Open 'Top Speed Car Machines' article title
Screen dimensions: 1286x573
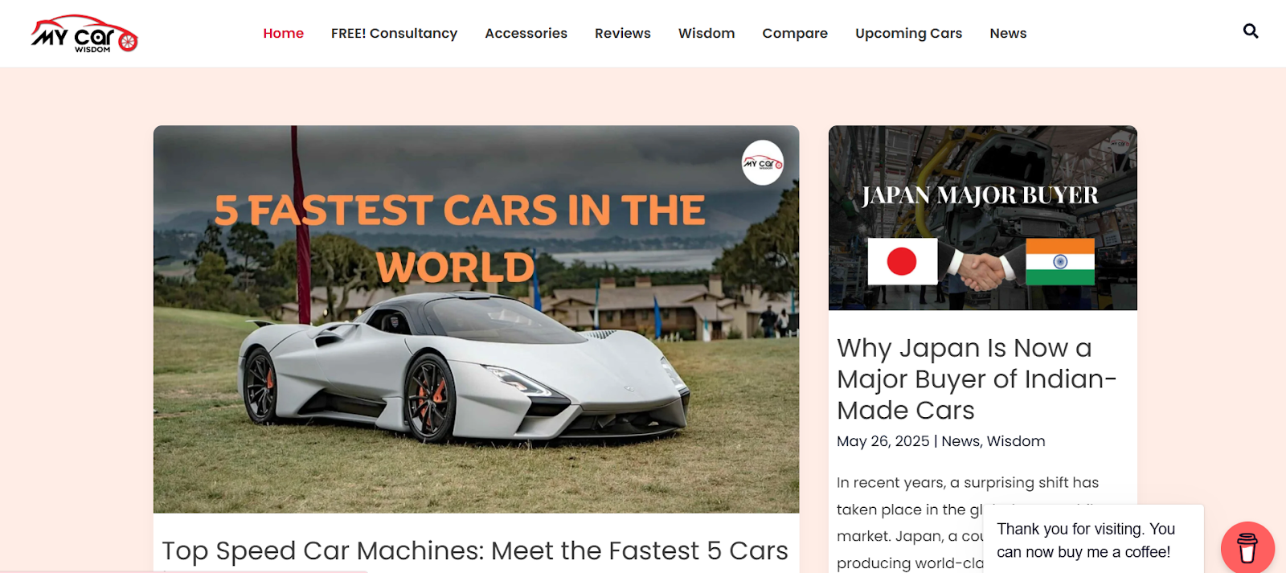click(475, 550)
